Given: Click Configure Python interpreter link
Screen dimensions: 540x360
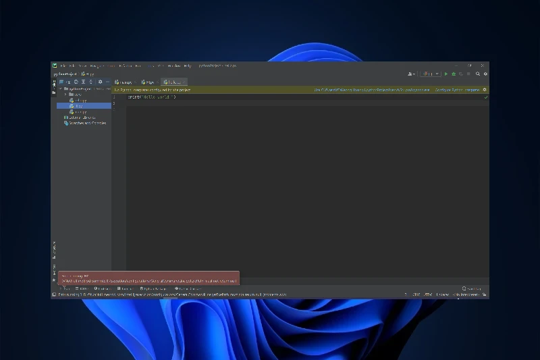Looking at the screenshot, I should point(457,90).
